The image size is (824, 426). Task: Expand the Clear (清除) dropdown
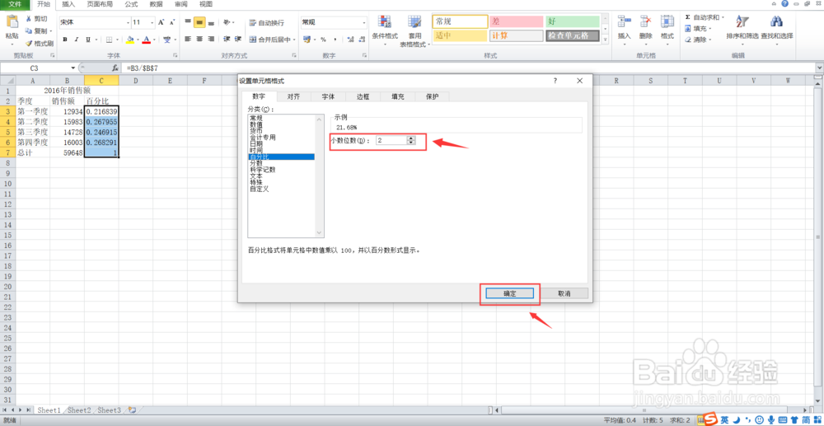point(710,40)
